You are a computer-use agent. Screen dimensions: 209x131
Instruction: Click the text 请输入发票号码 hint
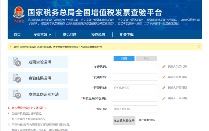coord(177,77)
